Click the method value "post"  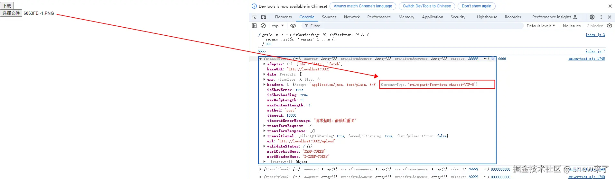click(290, 110)
